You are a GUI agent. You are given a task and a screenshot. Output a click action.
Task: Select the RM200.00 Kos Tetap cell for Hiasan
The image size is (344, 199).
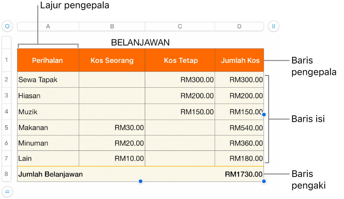180,96
